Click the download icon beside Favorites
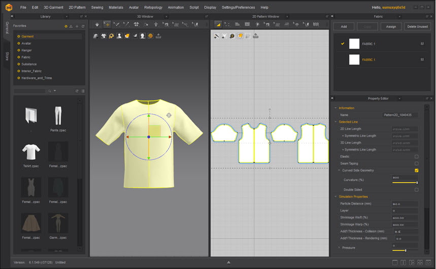 71,26
